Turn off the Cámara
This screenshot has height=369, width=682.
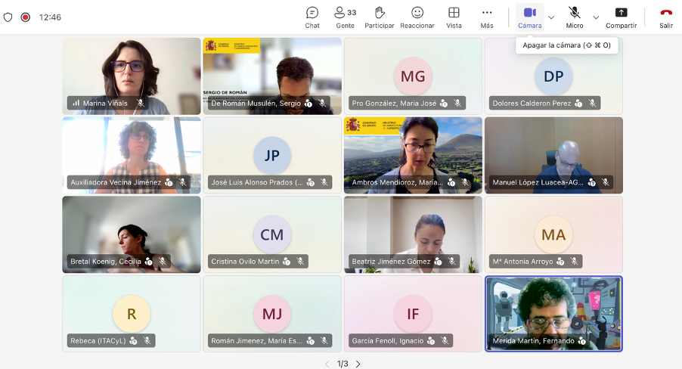coord(529,17)
